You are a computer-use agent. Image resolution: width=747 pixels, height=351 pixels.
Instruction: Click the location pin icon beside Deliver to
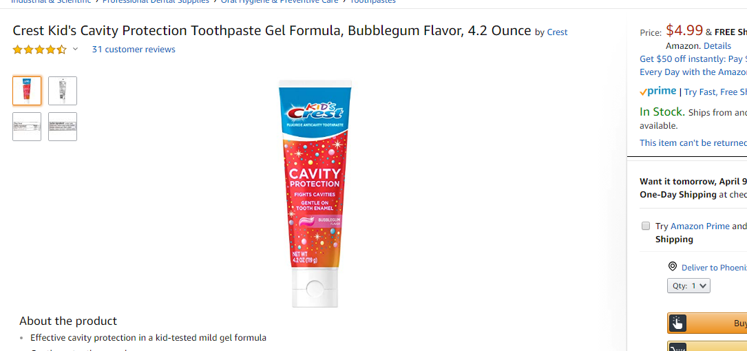click(672, 266)
